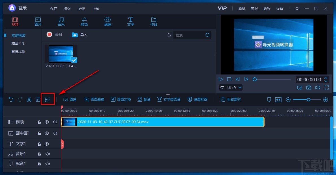The height and width of the screenshot is (175, 336).
Task: Enter fullscreen preview mode
Action: pos(327,88)
